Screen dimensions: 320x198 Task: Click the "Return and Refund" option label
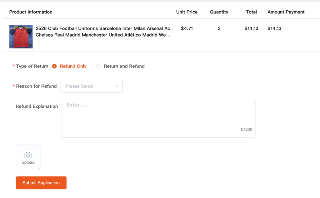[x=124, y=66]
